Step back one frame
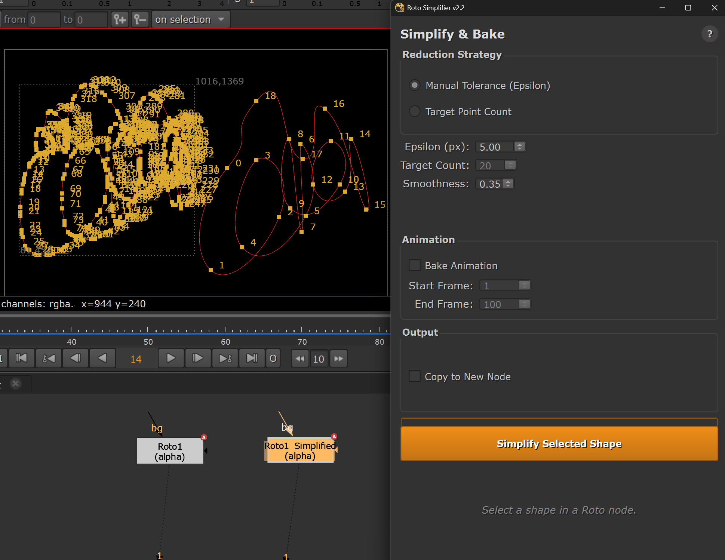Screen dimensions: 725x560 76,359
